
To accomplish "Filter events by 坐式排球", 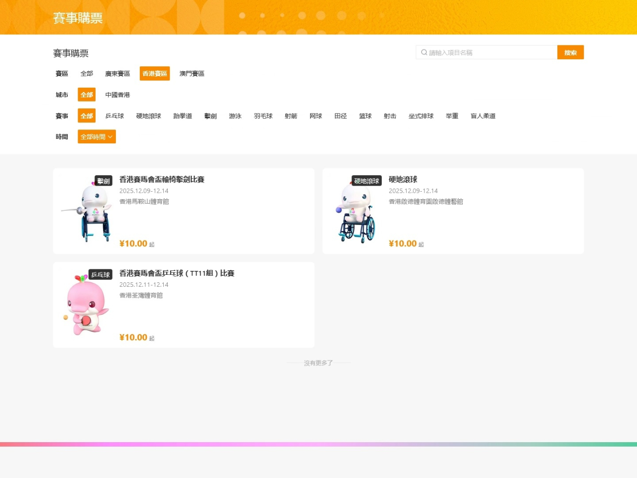I will point(421,116).
